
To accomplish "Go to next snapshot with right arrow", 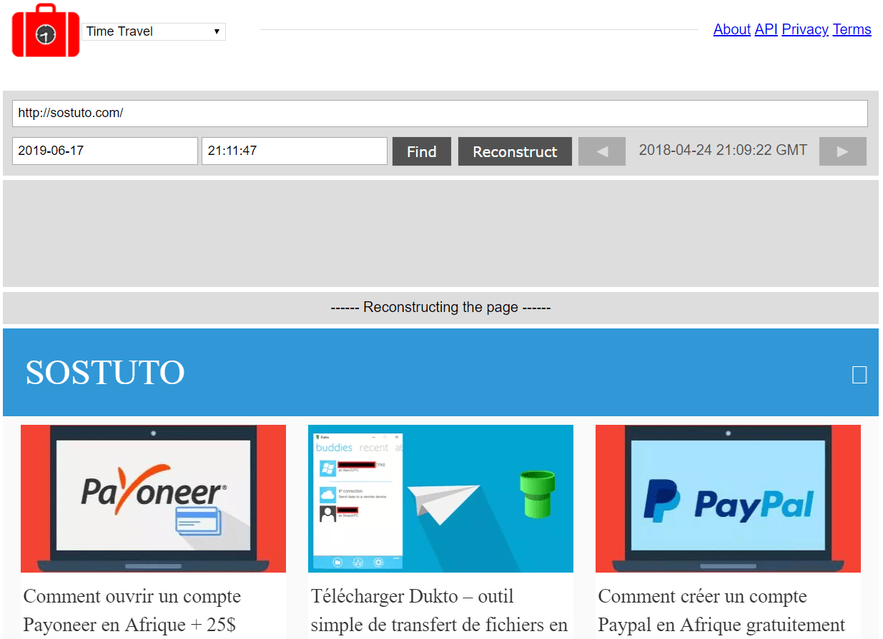I will point(842,151).
